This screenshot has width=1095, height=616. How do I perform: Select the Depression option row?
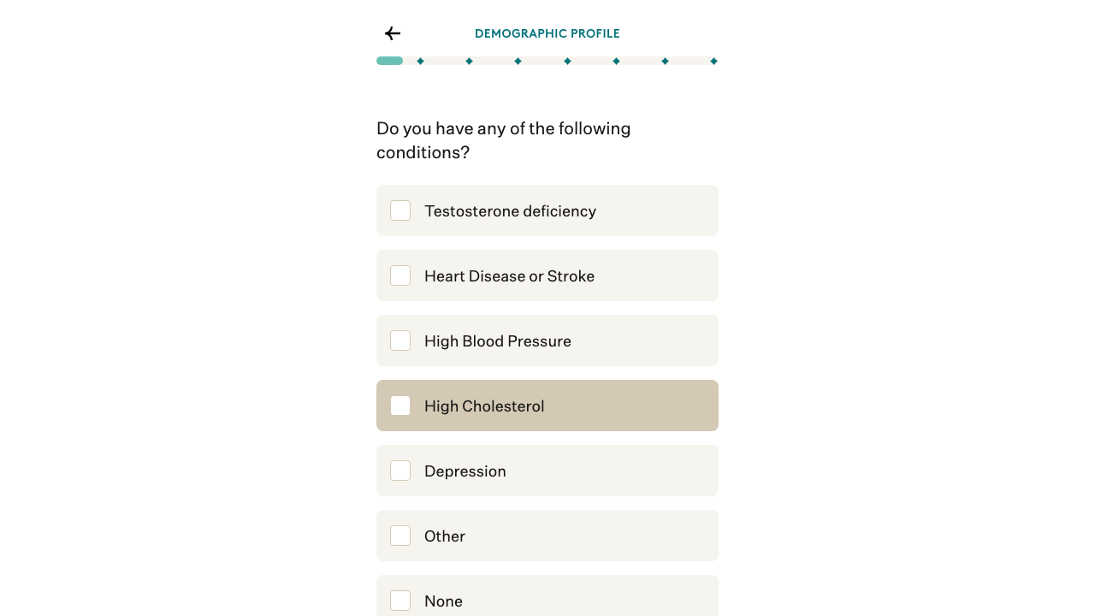click(547, 471)
